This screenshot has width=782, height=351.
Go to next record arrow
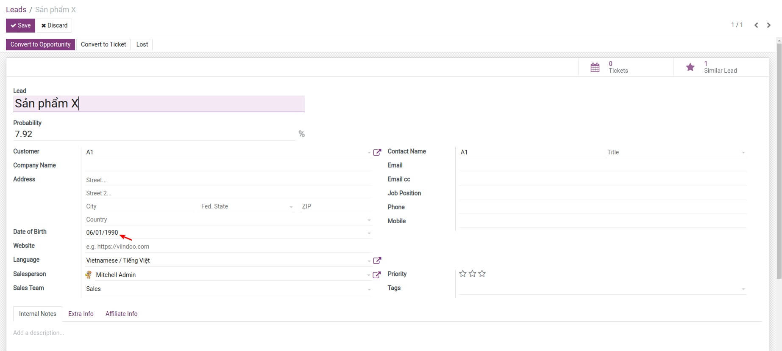click(x=768, y=25)
